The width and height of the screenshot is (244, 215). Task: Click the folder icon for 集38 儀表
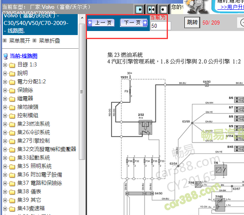coord(12,192)
